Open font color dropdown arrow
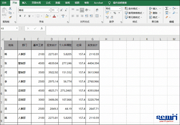180x125 pixels. [58, 16]
